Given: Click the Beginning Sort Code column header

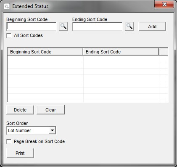Looking at the screenshot, I should [x=45, y=52].
